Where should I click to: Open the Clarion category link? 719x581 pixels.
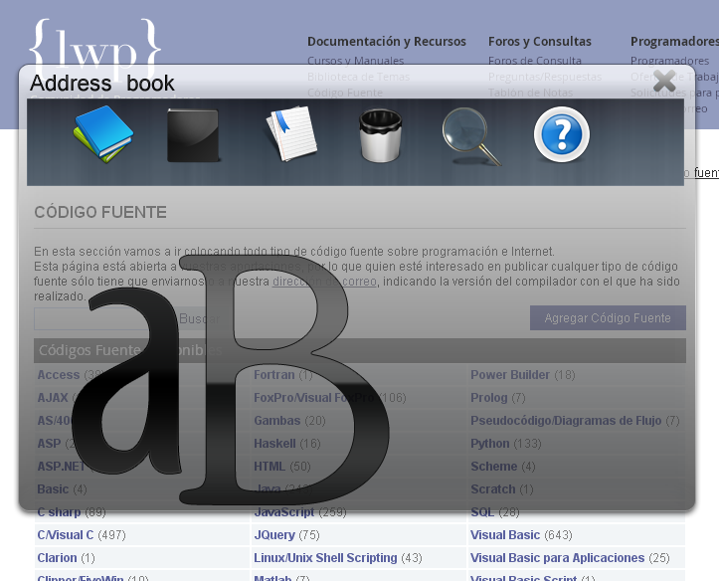[x=57, y=558]
